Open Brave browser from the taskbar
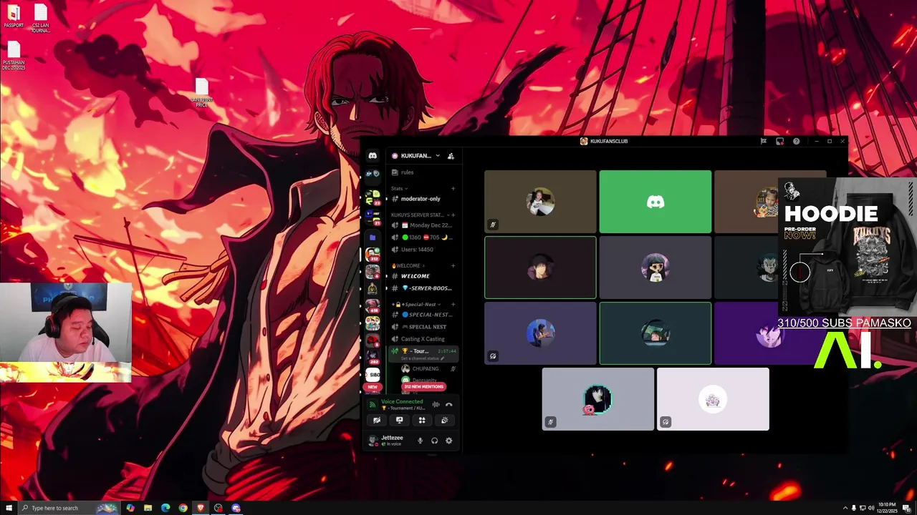Viewport: 917px width, 515px height. [x=201, y=508]
